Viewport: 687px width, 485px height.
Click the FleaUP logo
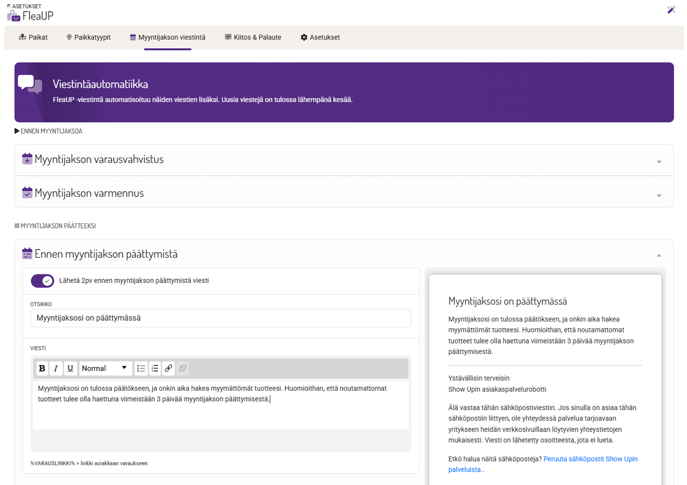coord(30,16)
